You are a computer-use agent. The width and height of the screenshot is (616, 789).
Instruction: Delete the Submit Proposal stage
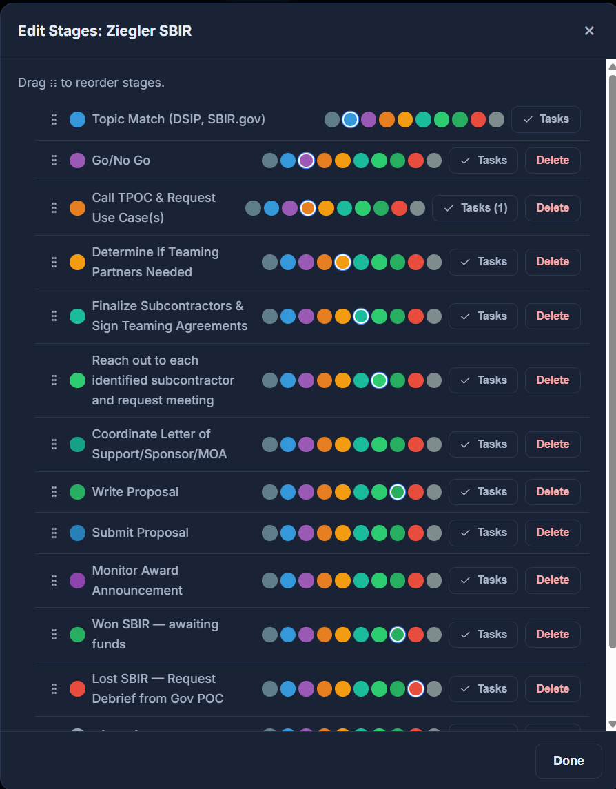click(553, 533)
